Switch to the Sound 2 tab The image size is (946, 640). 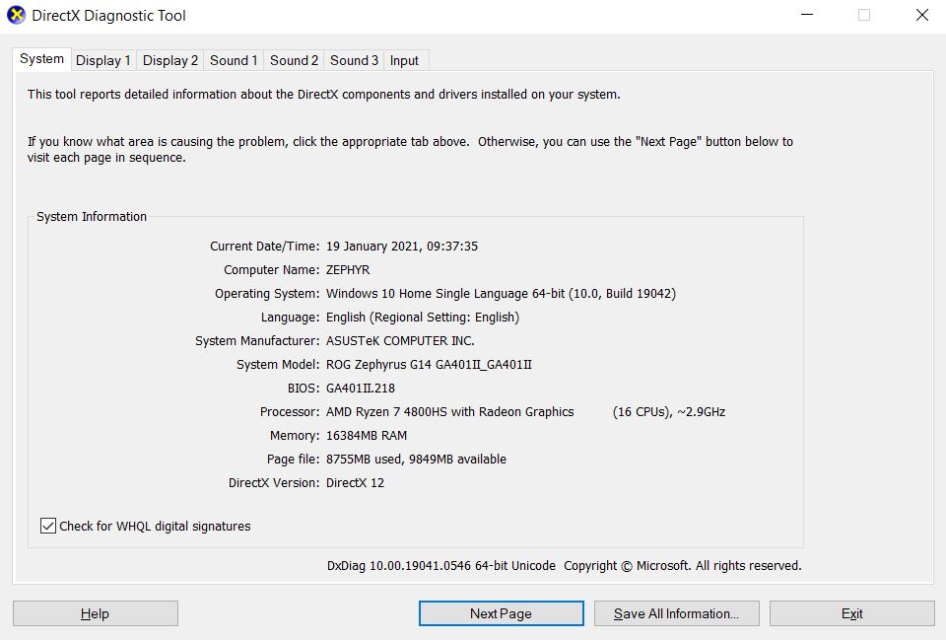[294, 60]
